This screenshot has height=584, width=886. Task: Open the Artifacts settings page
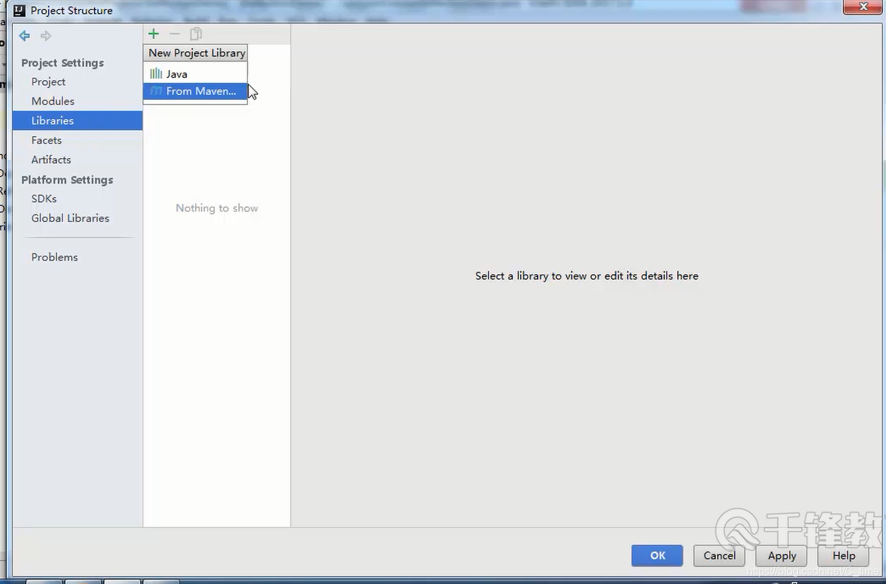pyautogui.click(x=51, y=160)
